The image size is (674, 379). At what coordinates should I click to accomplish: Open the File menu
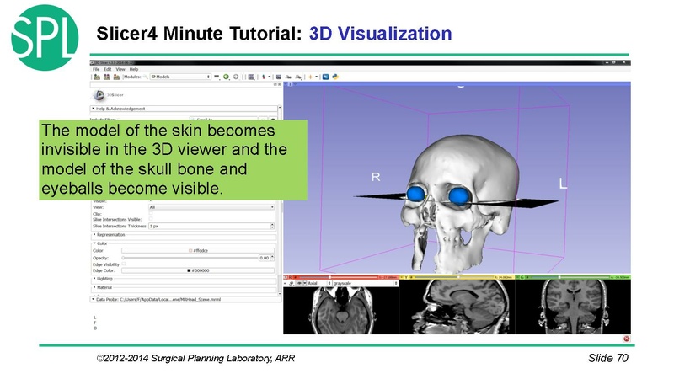(x=96, y=69)
